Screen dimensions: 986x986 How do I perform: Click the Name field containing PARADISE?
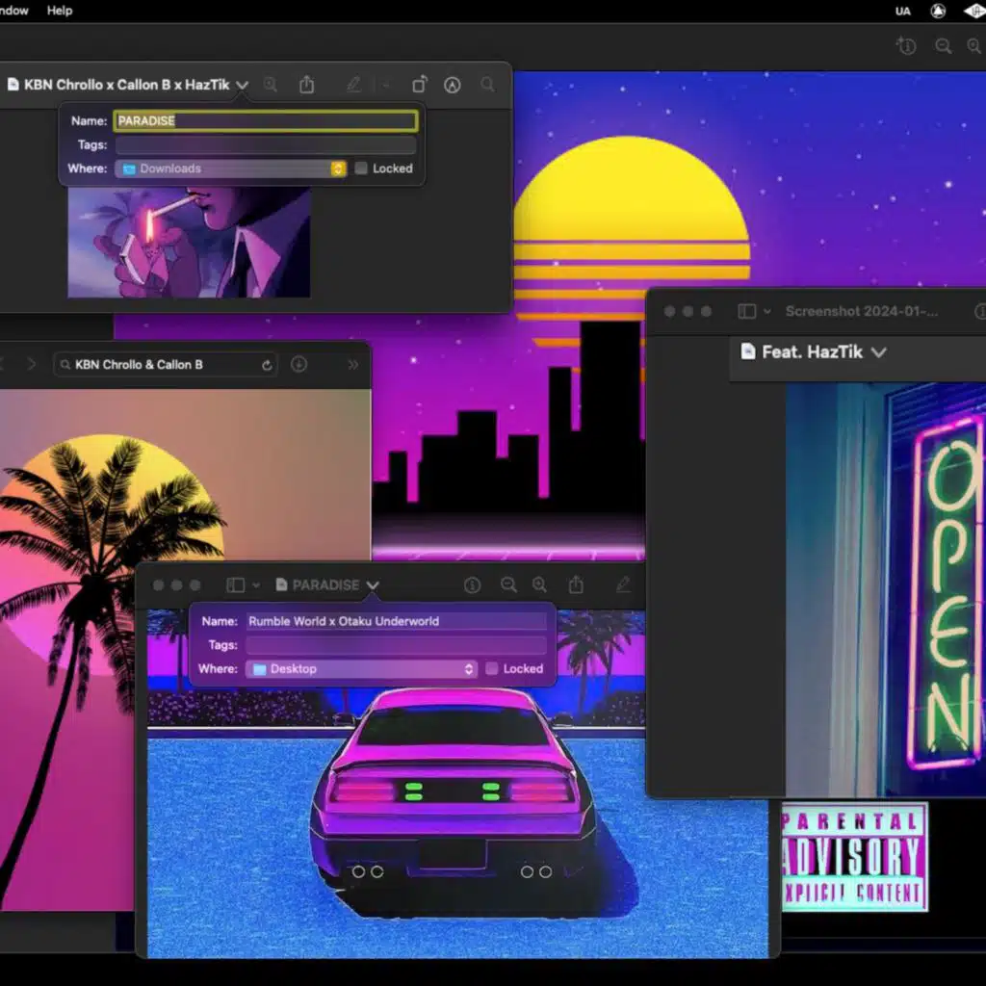pos(266,120)
